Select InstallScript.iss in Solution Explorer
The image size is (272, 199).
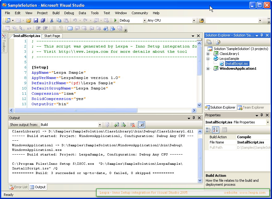coord(236,64)
